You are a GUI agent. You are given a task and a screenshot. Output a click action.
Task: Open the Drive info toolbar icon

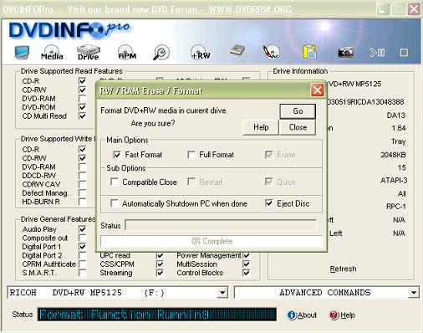(89, 52)
